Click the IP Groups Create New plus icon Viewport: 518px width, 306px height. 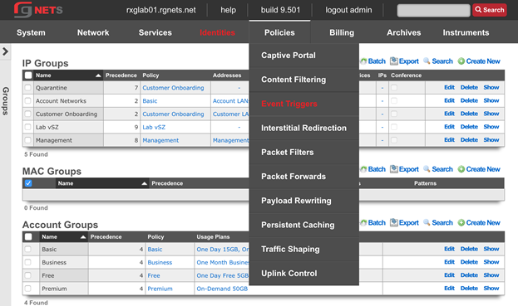tap(461, 61)
